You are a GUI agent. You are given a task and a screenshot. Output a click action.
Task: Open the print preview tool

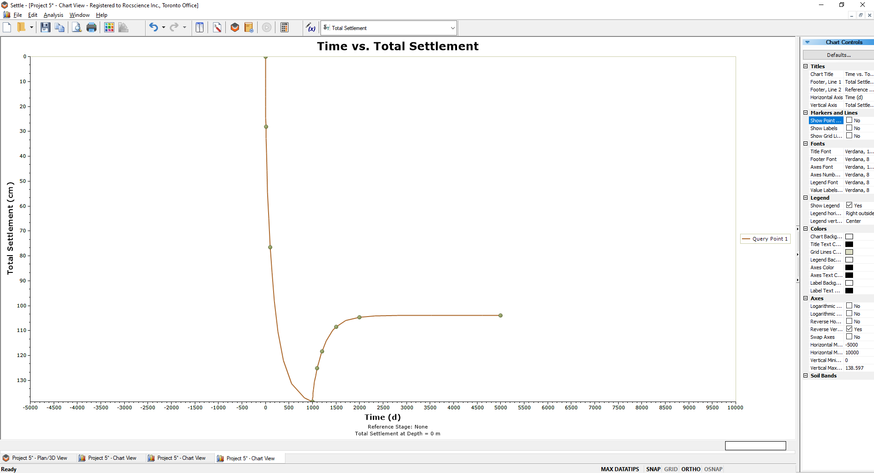tap(76, 27)
